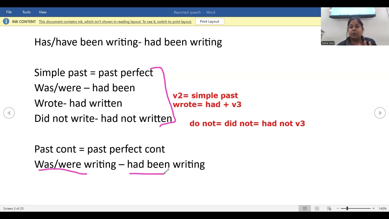Click the 'Wrote- had written' line

point(78,103)
